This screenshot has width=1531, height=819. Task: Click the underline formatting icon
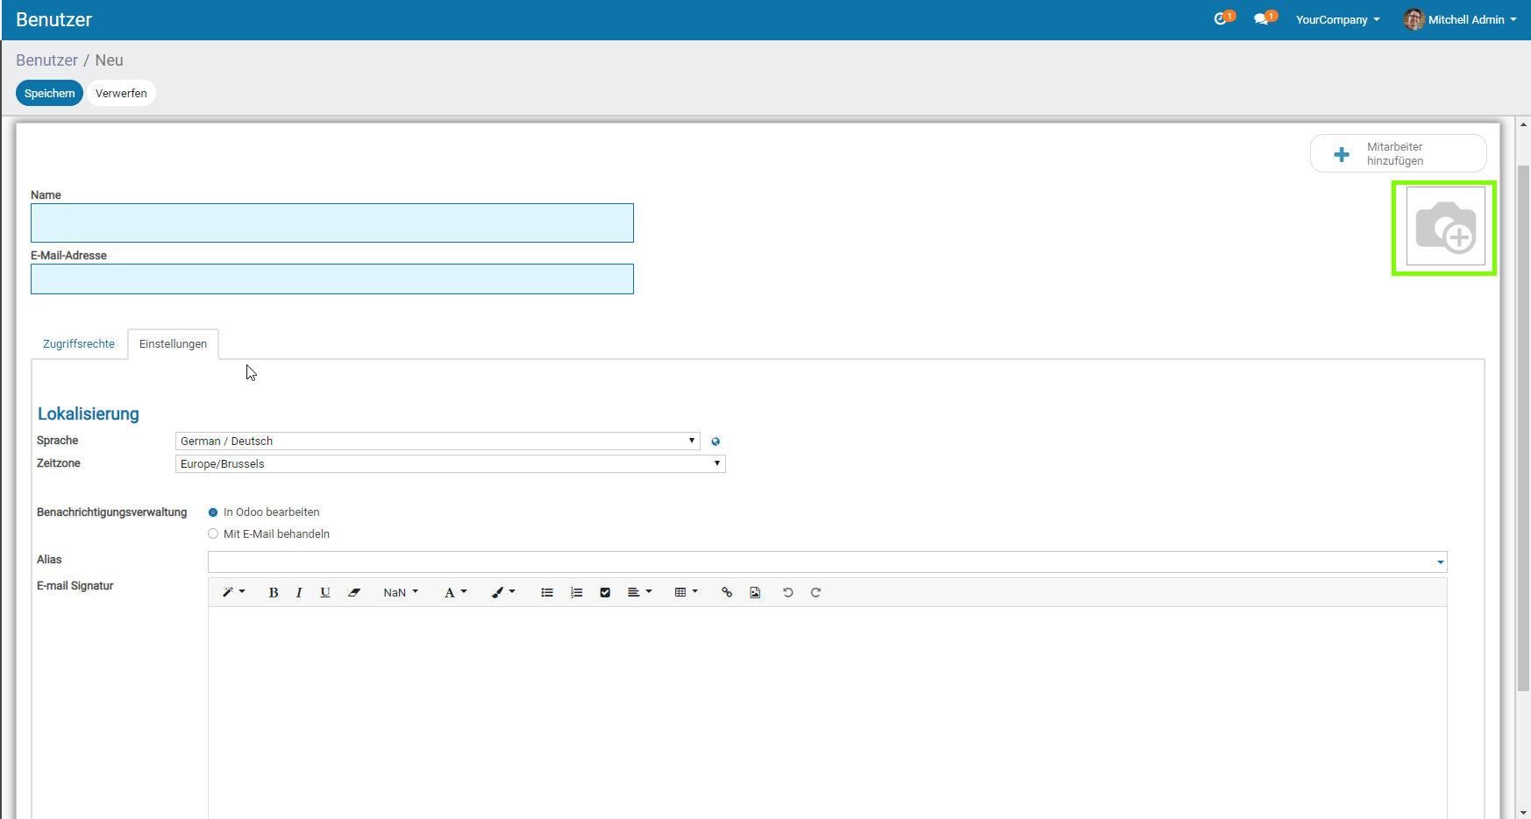325,593
